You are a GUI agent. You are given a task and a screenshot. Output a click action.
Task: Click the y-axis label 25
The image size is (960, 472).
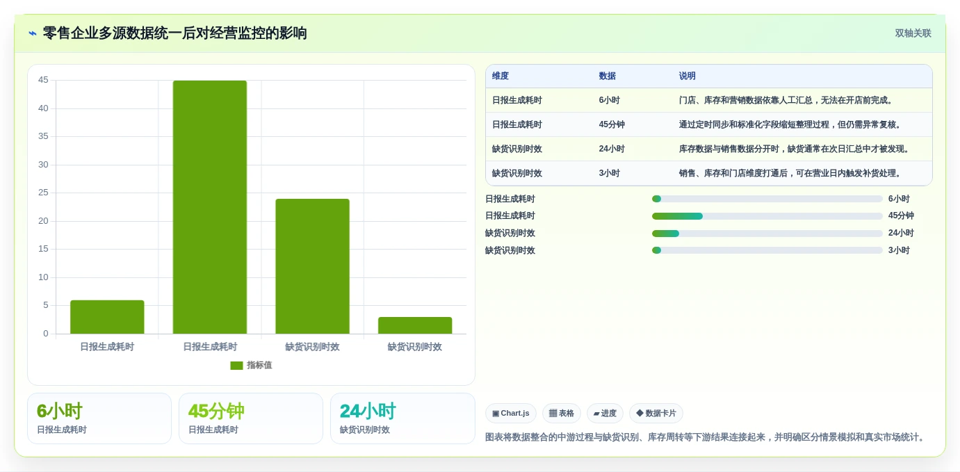43,193
